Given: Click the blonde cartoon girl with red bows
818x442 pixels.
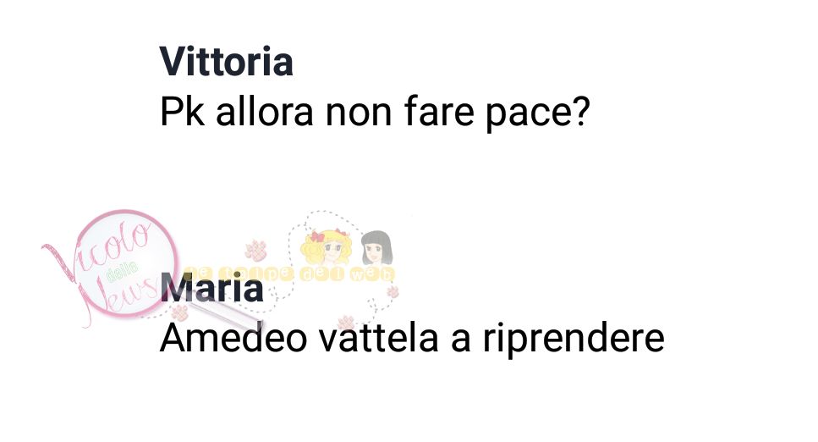Looking at the screenshot, I should pyautogui.click(x=327, y=247).
